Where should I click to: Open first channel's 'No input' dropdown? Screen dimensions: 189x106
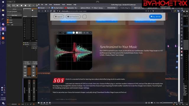pos(27,62)
